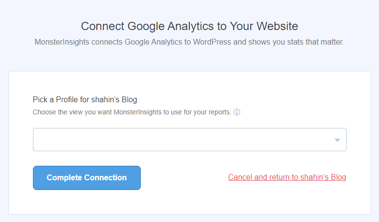This screenshot has width=379, height=222.
Task: Open the profile selection dropdown
Action: coord(190,140)
